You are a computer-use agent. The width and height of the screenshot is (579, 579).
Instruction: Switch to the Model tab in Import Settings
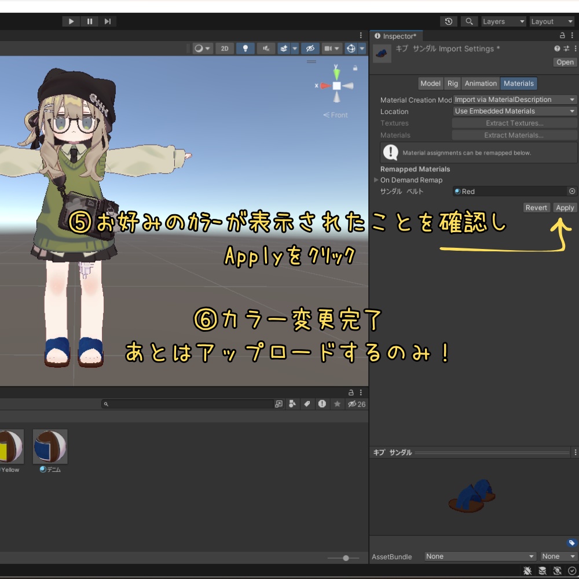point(430,83)
